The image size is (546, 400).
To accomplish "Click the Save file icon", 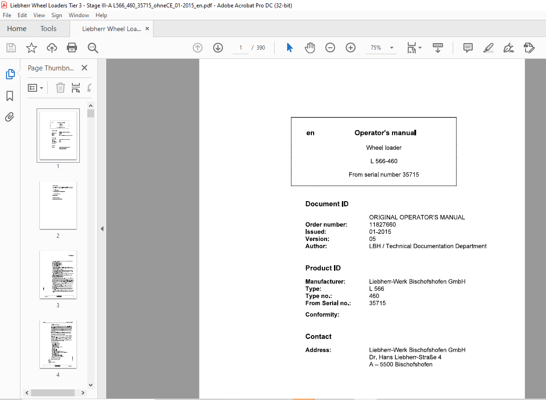I will (x=11, y=48).
